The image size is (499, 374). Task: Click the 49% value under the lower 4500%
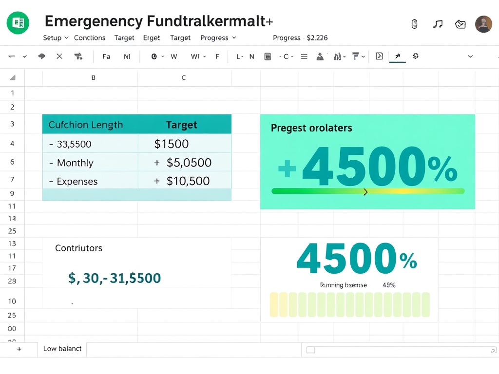[389, 285]
